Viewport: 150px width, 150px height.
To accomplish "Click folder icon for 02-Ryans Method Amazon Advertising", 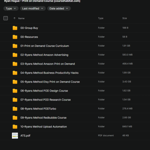I will point(15,55).
